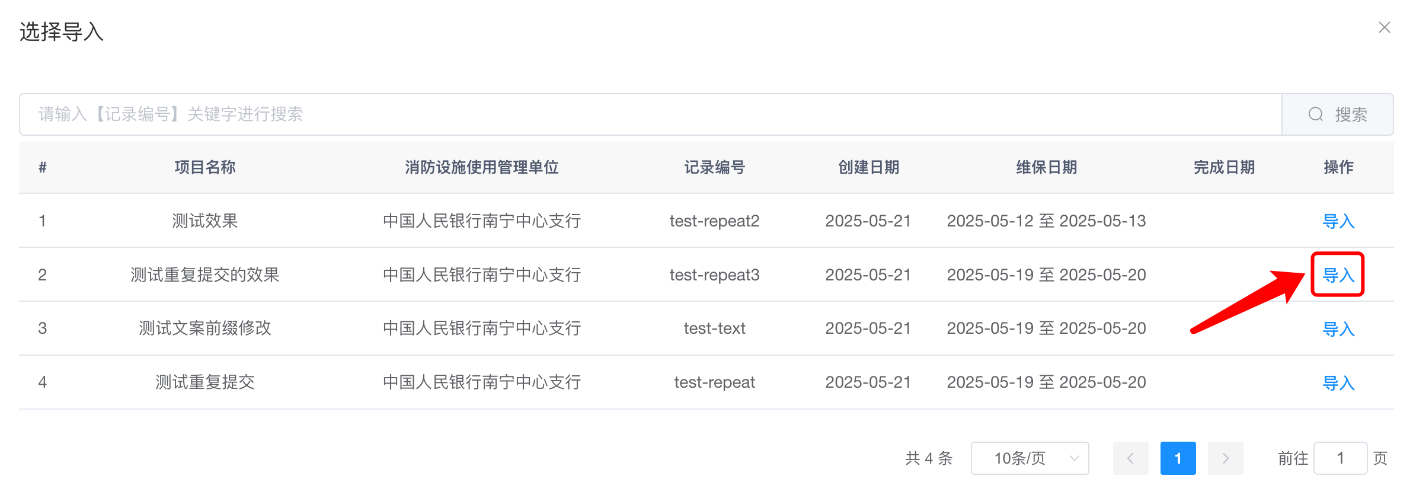Click the 前往 page number input

point(1340,458)
